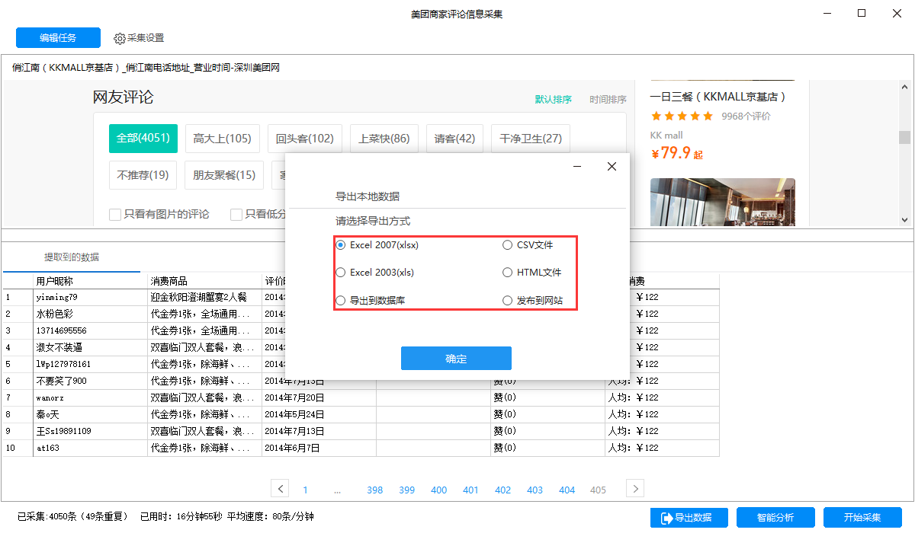Click the 9968个评价 review count

point(746,116)
